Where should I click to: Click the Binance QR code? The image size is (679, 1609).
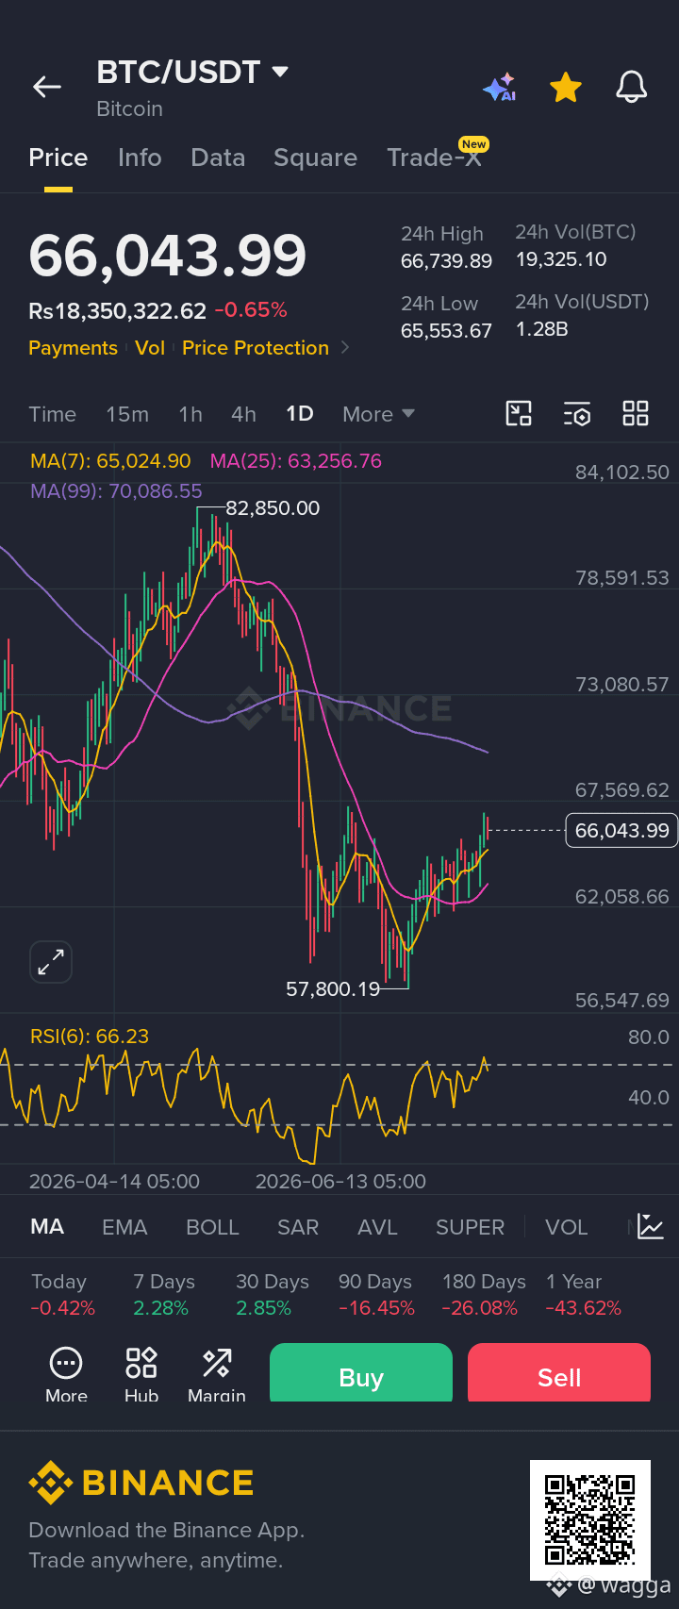pyautogui.click(x=590, y=1520)
